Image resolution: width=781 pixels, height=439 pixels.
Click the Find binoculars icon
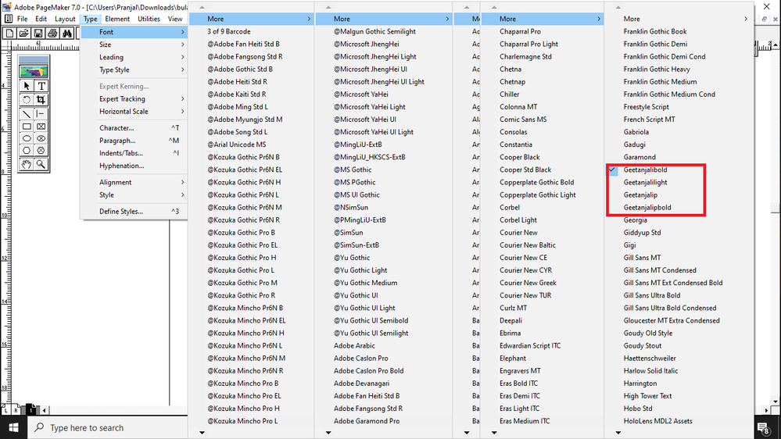(66, 34)
